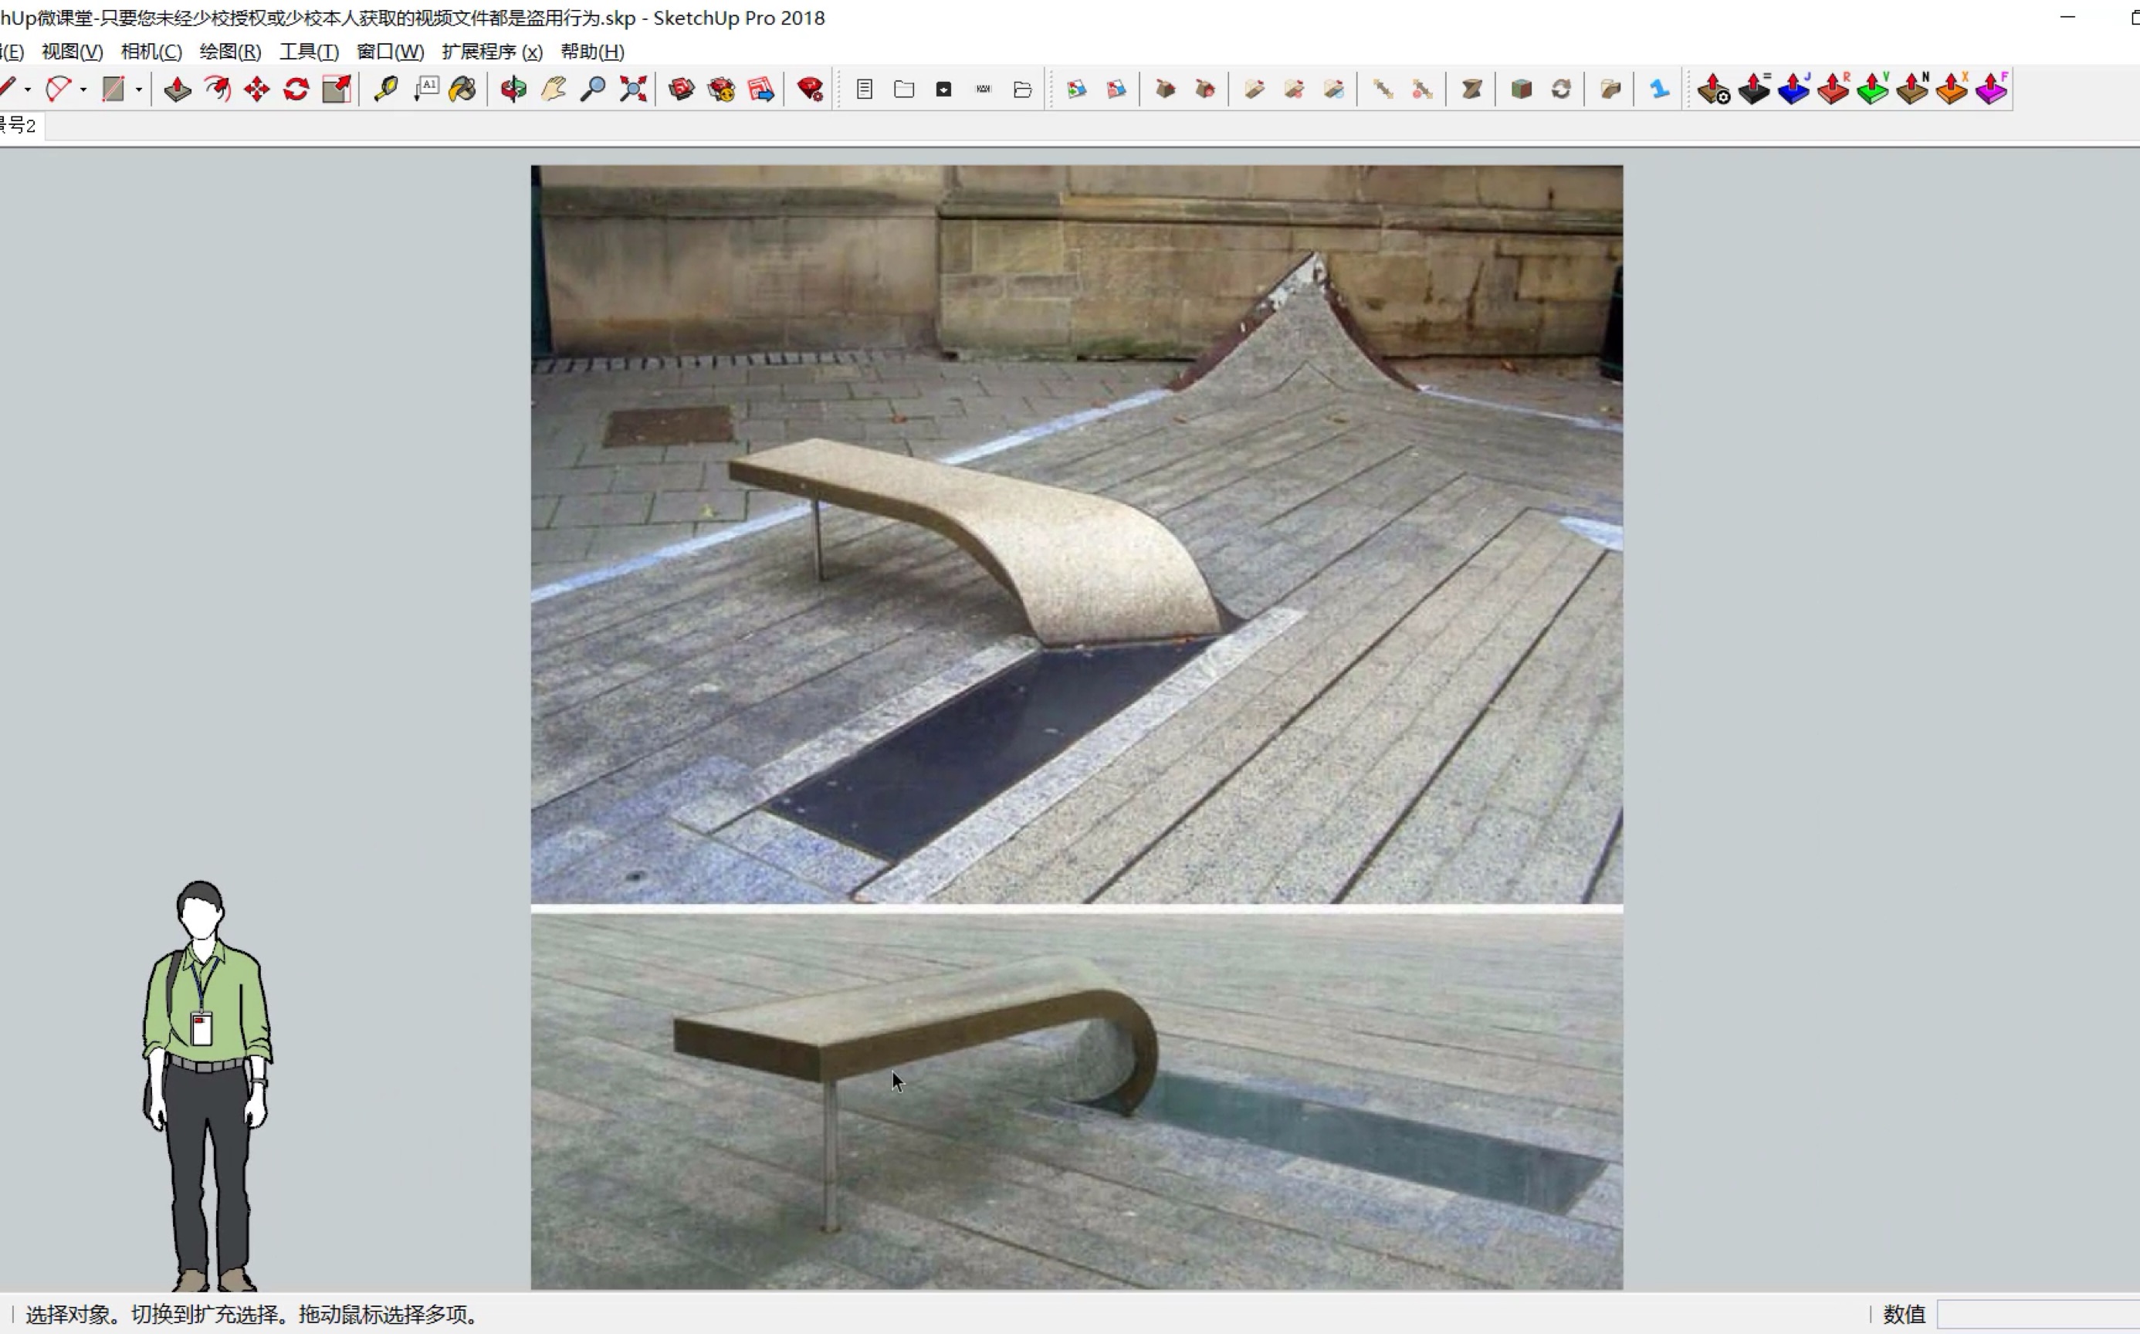Expand the Rectangle tool dropdown arrow
Image resolution: width=2140 pixels, height=1334 pixels.
pos(138,90)
